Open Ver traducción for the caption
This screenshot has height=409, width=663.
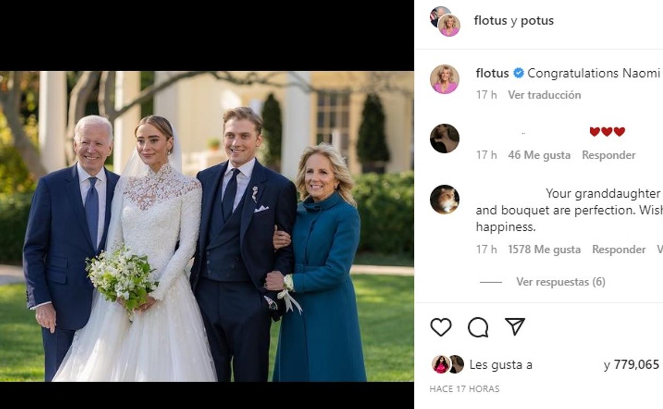coord(543,95)
